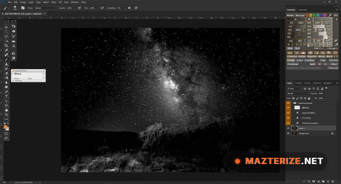Switch to the Swatches tab
The width and height of the screenshot is (341, 184).
(317, 83)
